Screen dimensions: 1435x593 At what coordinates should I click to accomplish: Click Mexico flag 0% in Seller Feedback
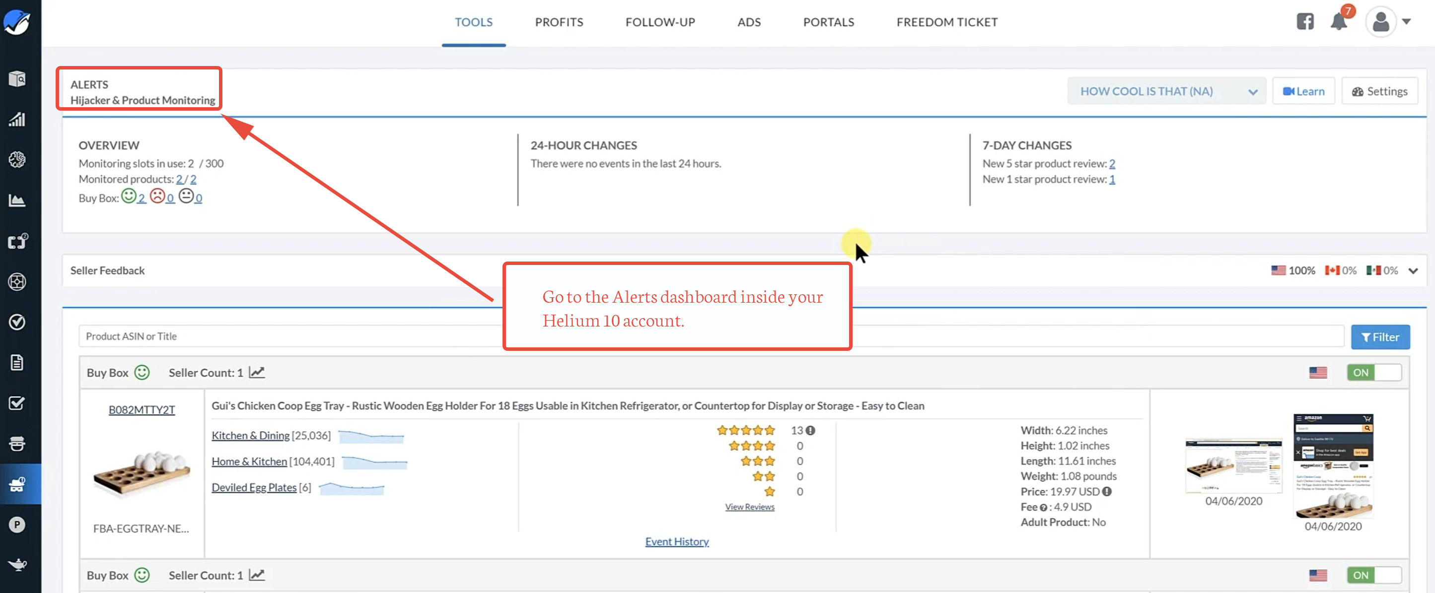pyautogui.click(x=1381, y=270)
